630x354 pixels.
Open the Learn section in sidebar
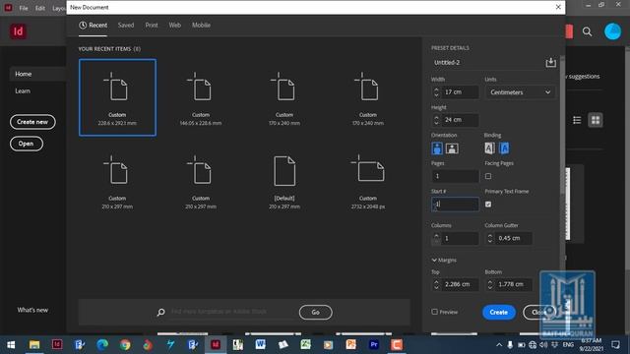pyautogui.click(x=23, y=91)
